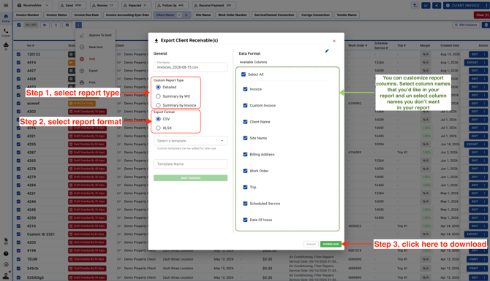The image size is (490, 281).
Task: Expand the Receivables module dropdown
Action: coord(32,5)
